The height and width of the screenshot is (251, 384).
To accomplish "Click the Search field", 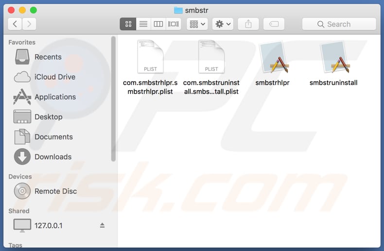I will click(x=339, y=24).
